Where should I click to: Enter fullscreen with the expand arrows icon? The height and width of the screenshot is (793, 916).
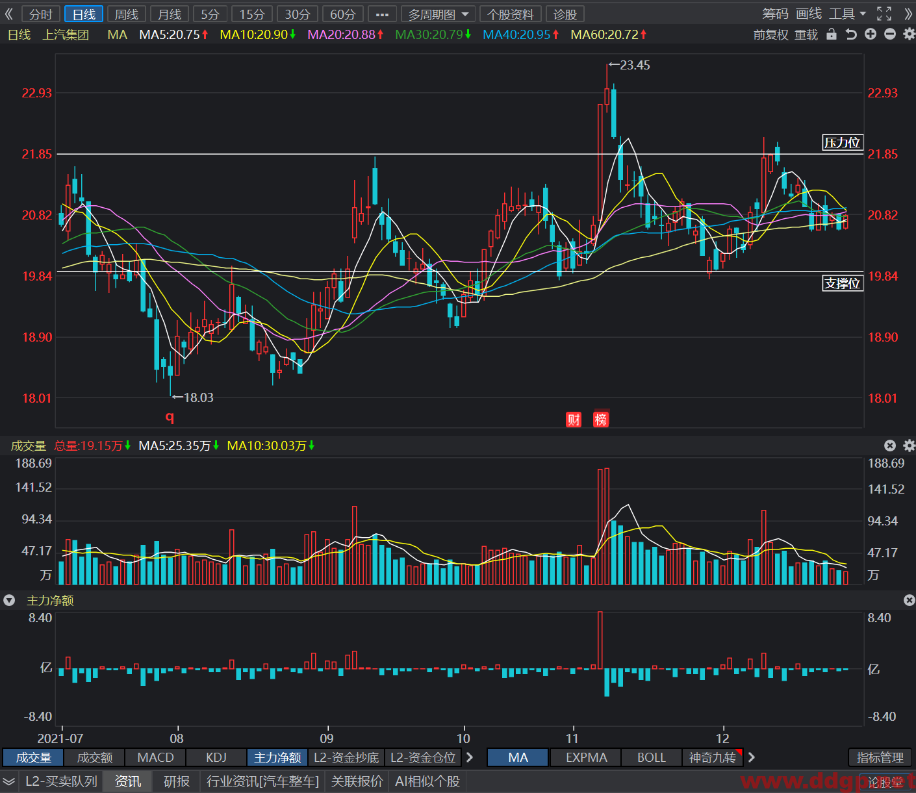884,14
